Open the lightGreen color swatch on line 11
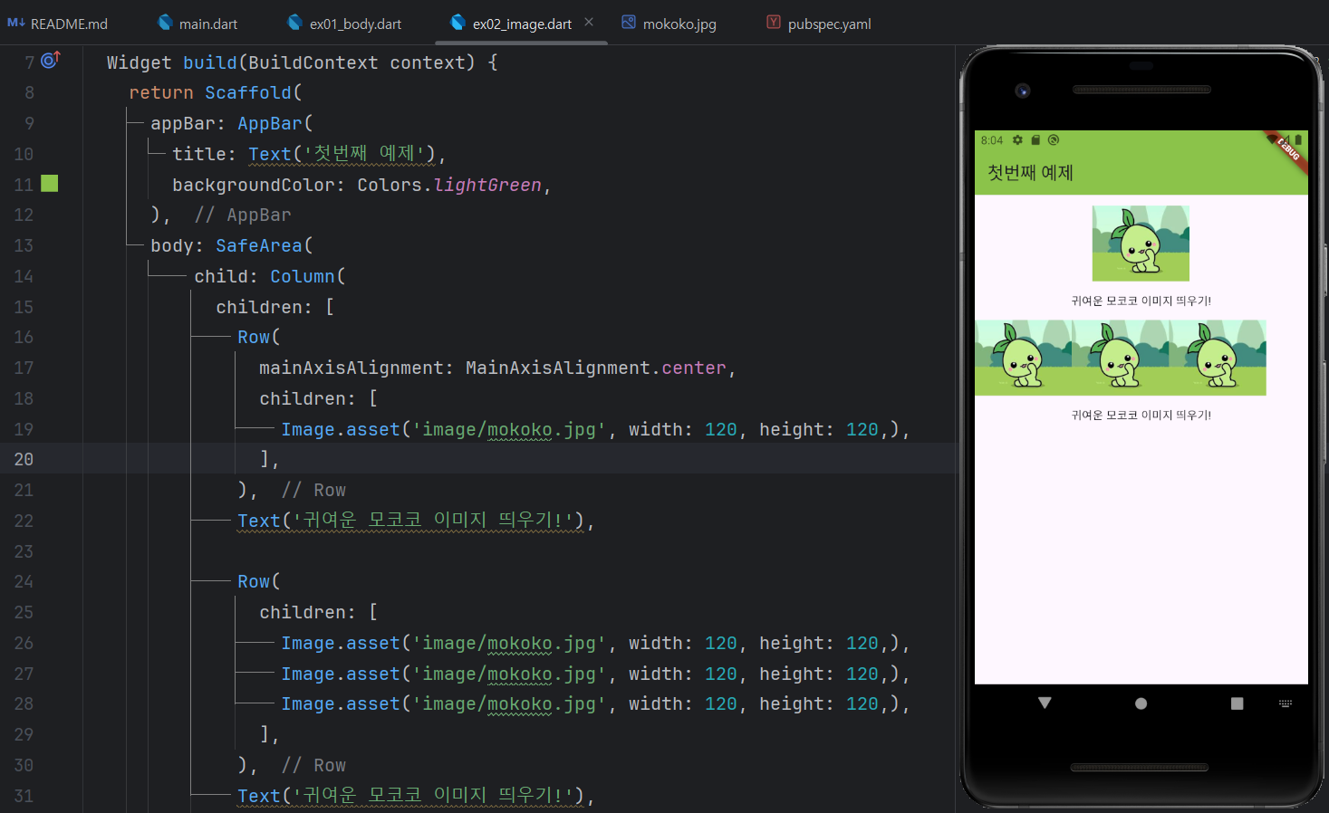Viewport: 1329px width, 813px height. coord(50,184)
